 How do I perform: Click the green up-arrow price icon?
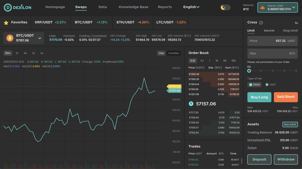191,104
